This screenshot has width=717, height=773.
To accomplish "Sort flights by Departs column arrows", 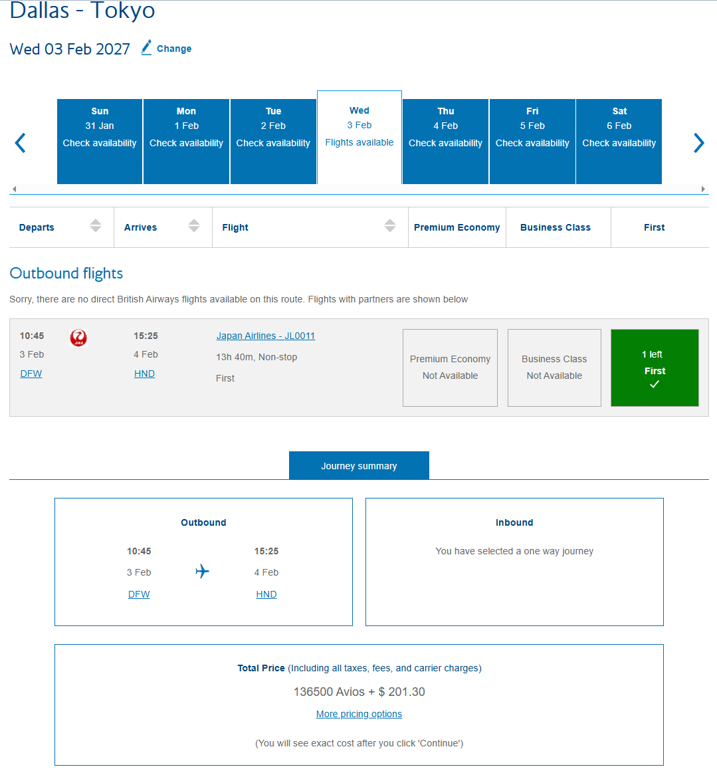I will point(96,226).
